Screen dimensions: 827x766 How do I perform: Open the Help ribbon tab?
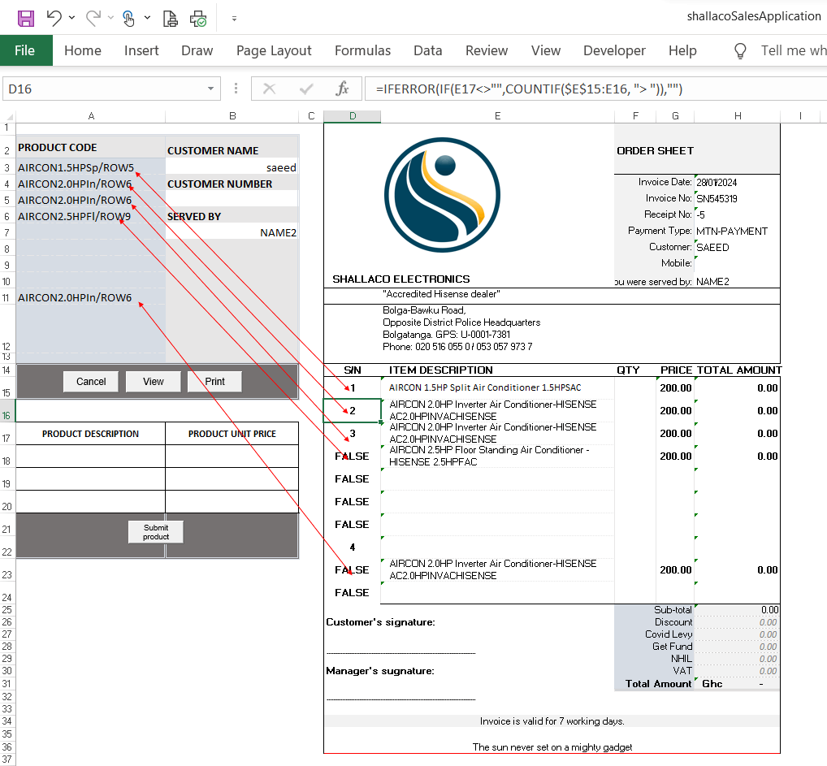click(x=682, y=50)
